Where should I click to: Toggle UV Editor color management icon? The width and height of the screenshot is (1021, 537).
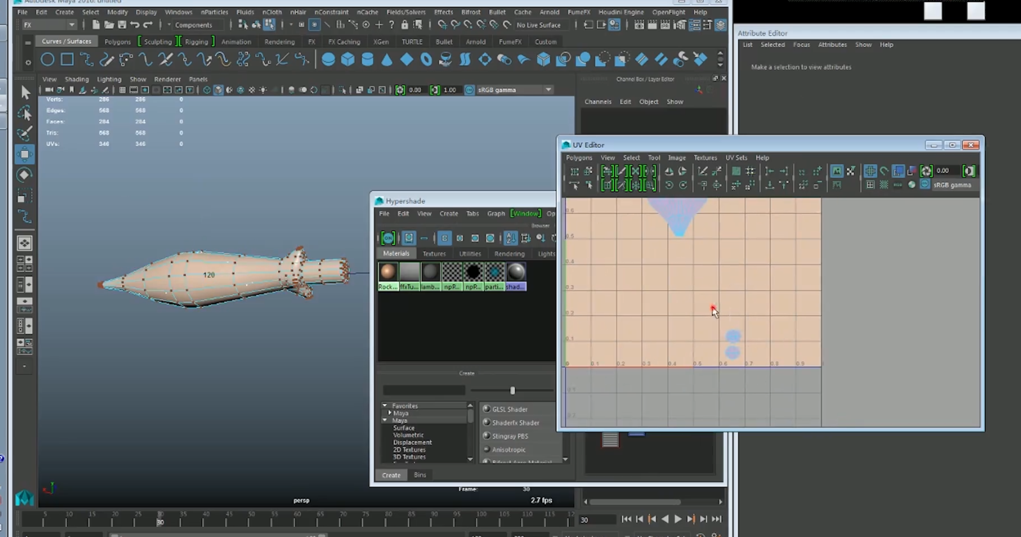[x=925, y=185]
